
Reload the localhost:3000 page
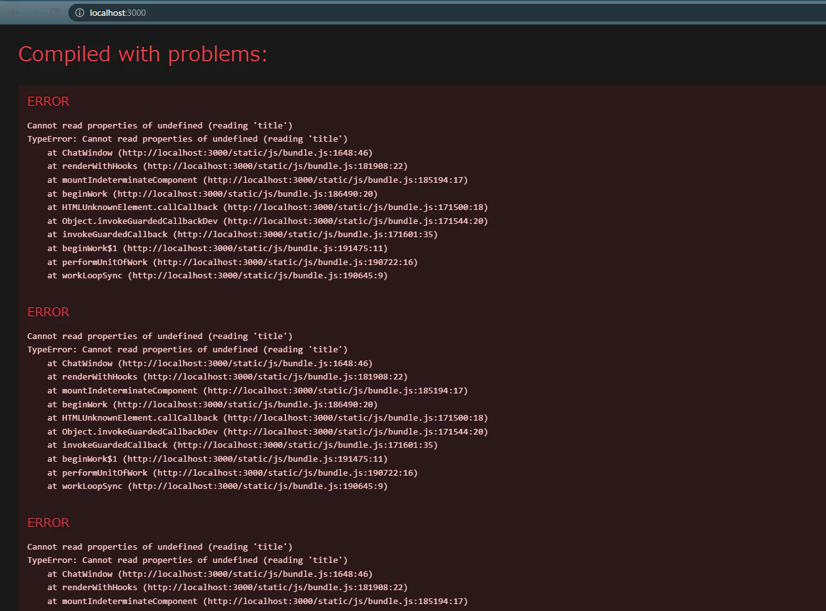(54, 13)
